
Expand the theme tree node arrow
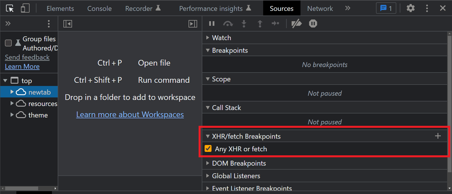[12, 115]
